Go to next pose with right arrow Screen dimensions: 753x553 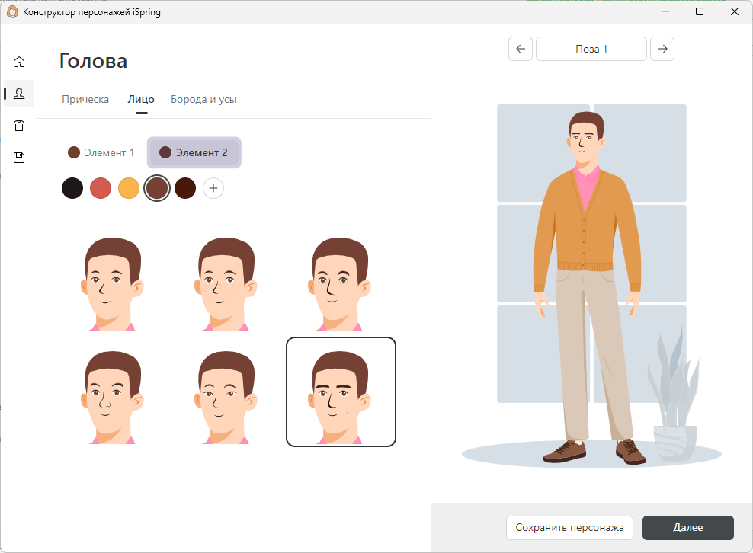coord(662,49)
